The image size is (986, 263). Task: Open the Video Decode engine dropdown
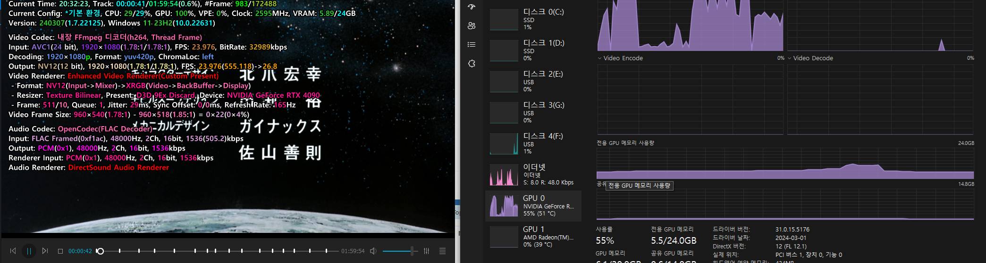point(810,58)
